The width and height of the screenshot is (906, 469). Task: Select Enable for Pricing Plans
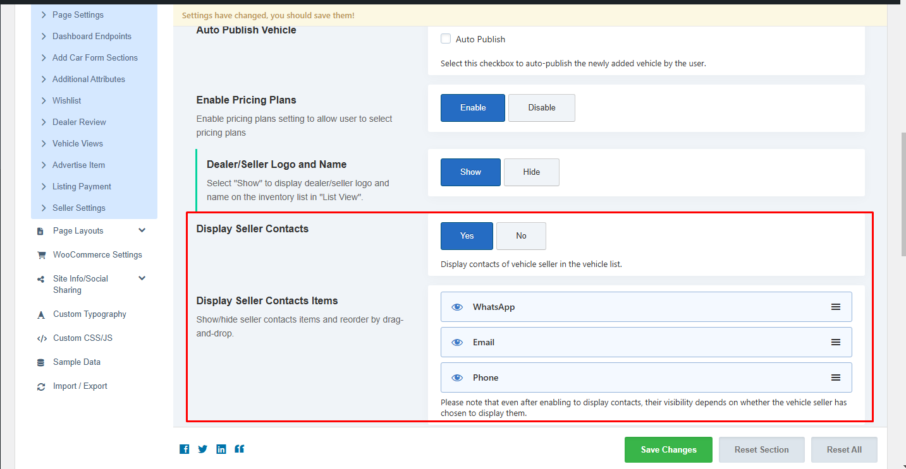(x=473, y=108)
